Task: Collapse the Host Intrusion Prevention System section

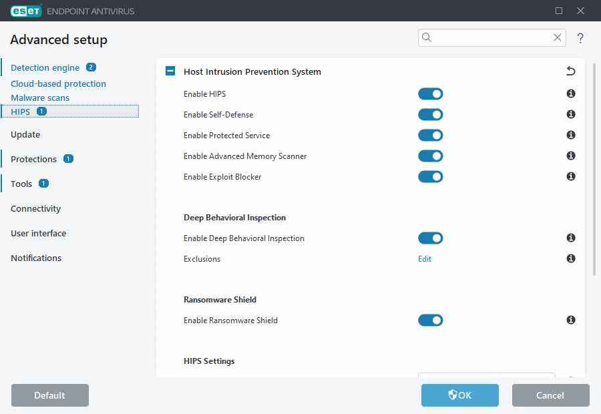Action: (x=170, y=70)
